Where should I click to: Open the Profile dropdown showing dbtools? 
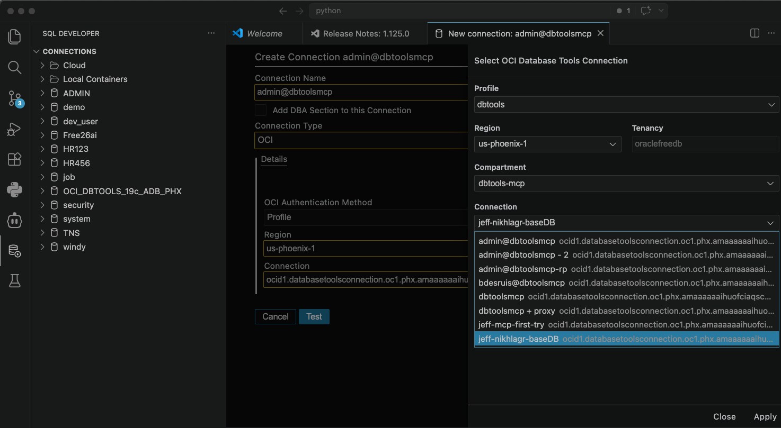(x=626, y=105)
